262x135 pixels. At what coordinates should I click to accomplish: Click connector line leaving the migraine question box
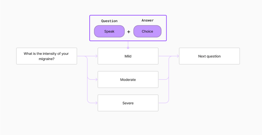(x=81, y=56)
